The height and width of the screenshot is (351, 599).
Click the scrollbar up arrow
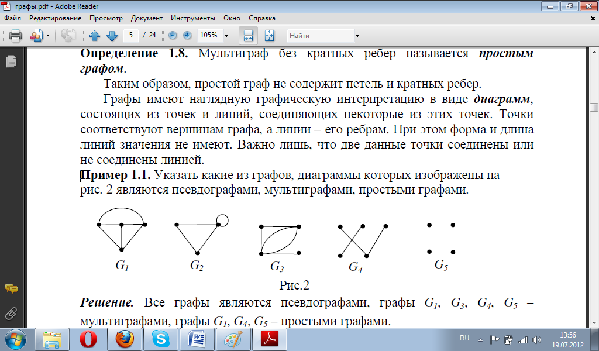594,52
